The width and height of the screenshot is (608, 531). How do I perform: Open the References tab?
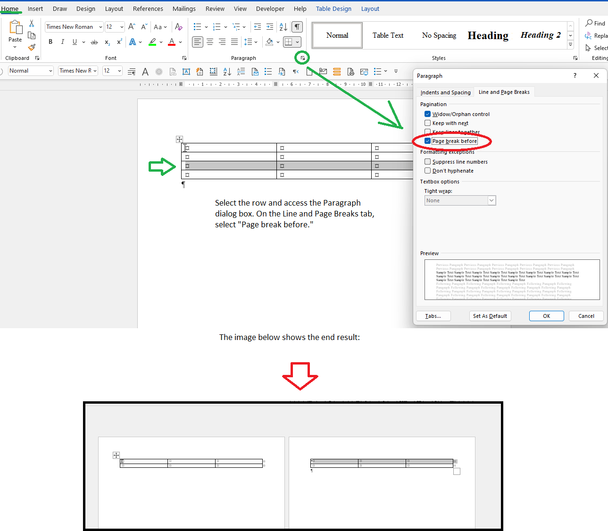[148, 8]
